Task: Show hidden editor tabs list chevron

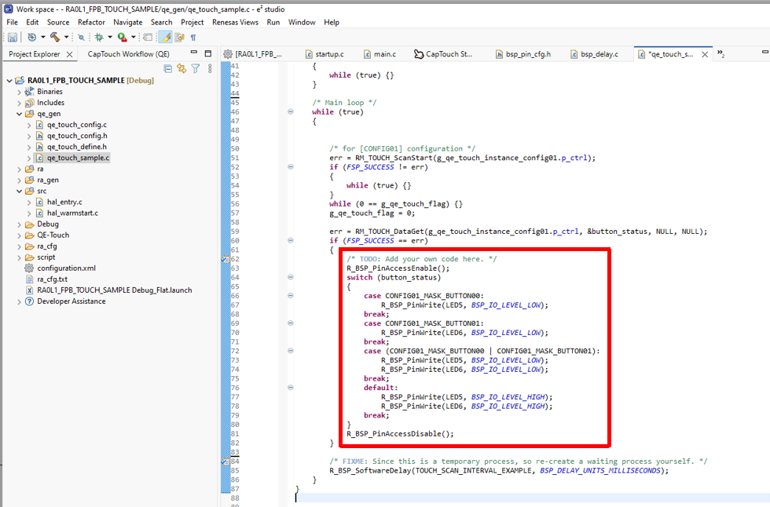Action: coord(720,54)
